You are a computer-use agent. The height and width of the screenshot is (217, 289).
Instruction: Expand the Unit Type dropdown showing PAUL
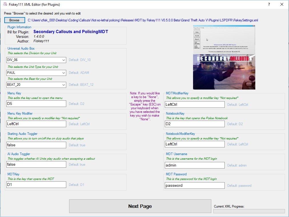click(36, 73)
